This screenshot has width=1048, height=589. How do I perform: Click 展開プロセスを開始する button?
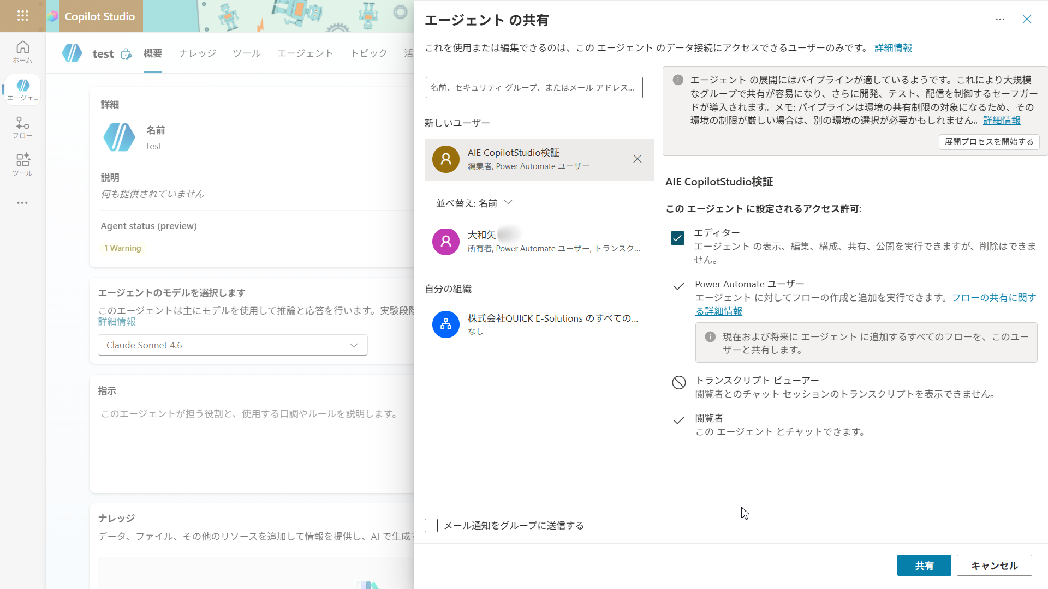(x=989, y=142)
